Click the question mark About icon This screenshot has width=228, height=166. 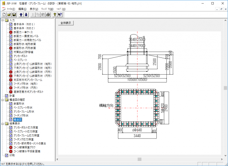55,15
